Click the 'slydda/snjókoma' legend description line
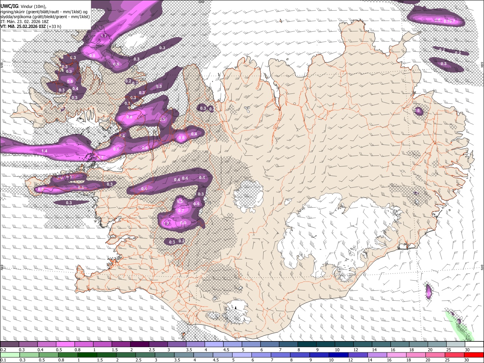Screen dimensions: 484x363 point(45,17)
